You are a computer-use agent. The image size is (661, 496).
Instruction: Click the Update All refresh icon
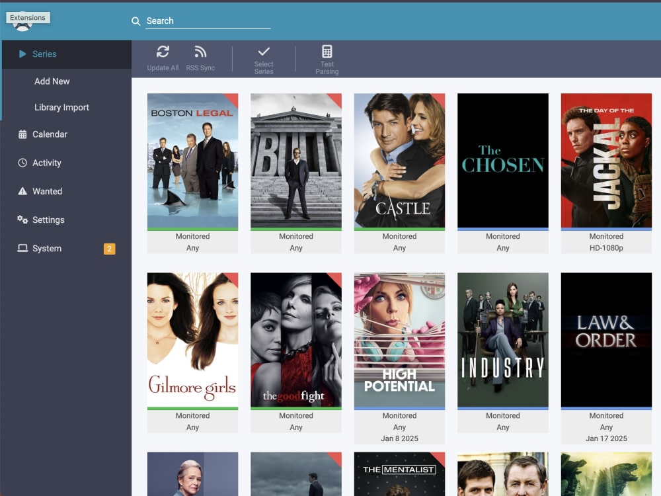(163, 52)
